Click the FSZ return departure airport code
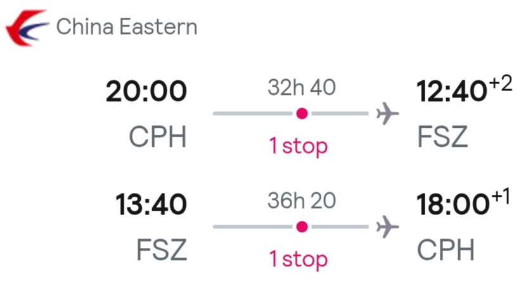The width and height of the screenshot is (526, 286). point(162,250)
